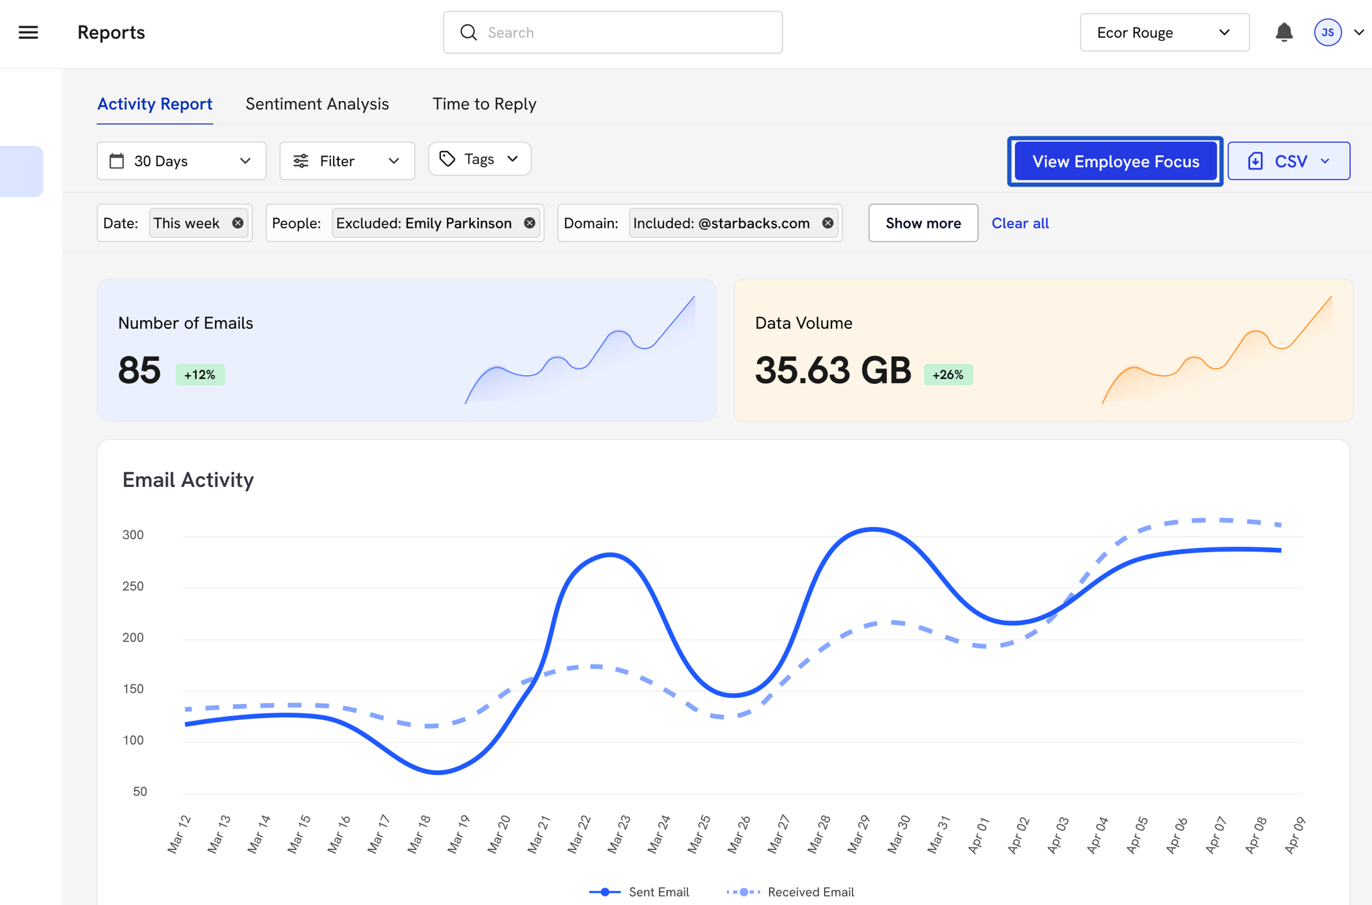Viewport: 1372px width, 905px height.
Task: Open the 30 Days date range dropdown
Action: (181, 161)
